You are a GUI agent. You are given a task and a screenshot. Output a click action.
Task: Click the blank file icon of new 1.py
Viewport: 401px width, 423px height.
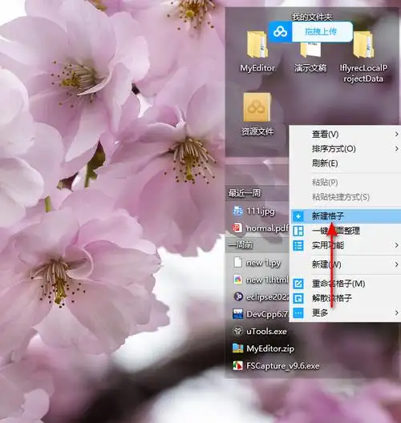point(237,263)
